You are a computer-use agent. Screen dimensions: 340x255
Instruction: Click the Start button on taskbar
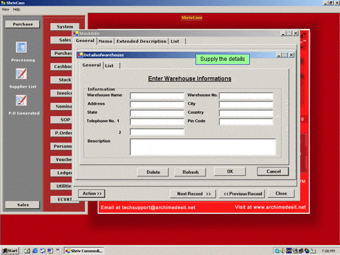click(10, 251)
